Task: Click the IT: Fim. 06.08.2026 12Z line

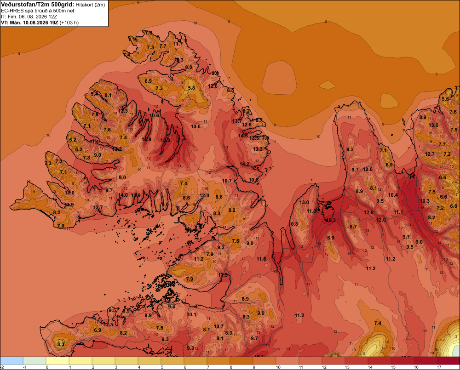Action: pyautogui.click(x=29, y=17)
